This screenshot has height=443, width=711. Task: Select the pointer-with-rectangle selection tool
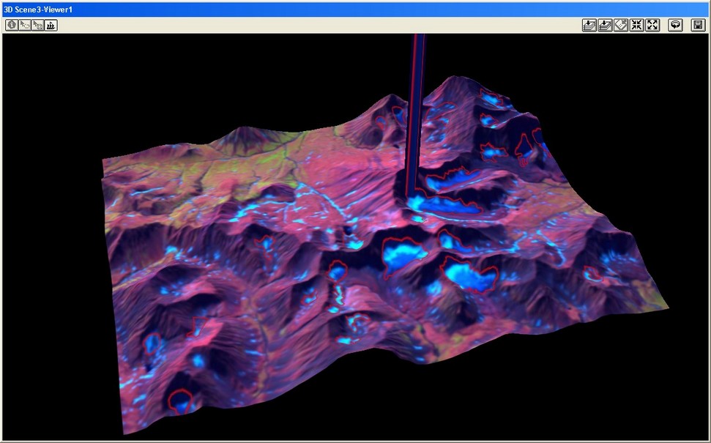24,25
